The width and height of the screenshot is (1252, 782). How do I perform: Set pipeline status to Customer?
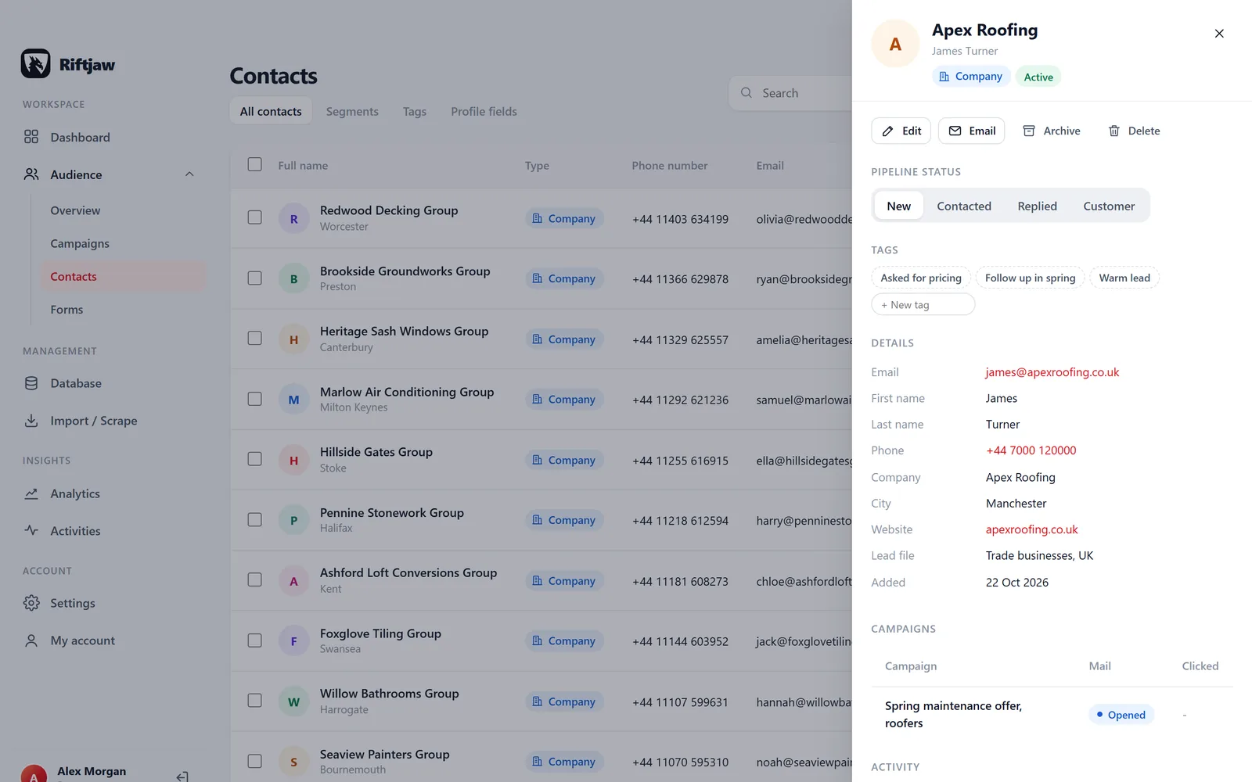1109,206
